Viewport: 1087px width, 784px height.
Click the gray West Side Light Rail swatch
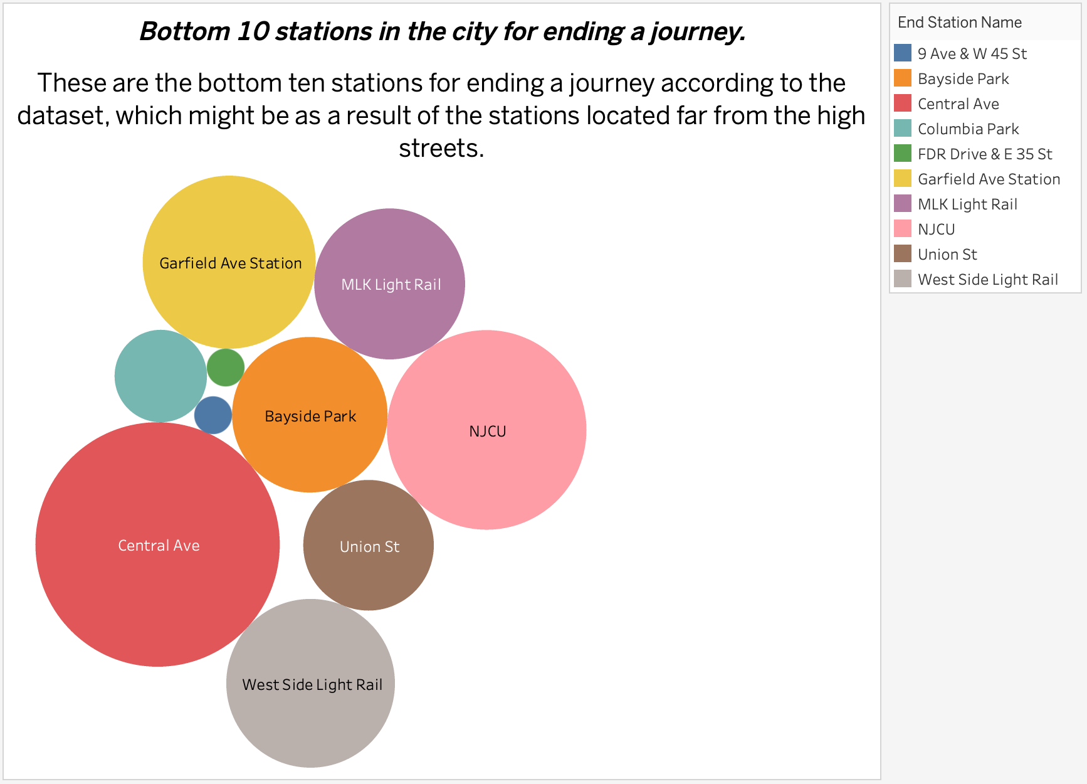point(903,279)
